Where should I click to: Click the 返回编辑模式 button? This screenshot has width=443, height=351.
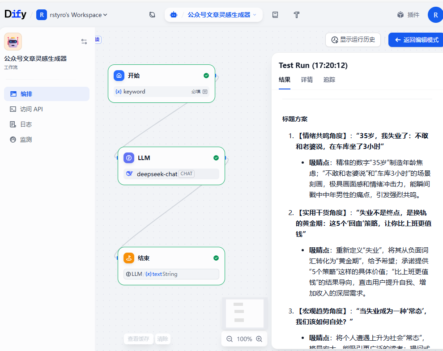[415, 39]
